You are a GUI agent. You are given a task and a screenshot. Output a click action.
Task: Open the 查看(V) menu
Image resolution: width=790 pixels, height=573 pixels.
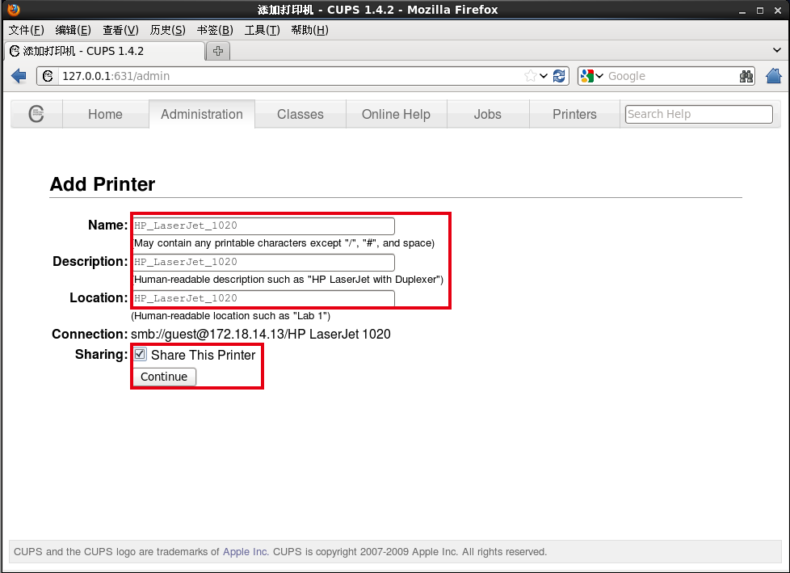120,30
